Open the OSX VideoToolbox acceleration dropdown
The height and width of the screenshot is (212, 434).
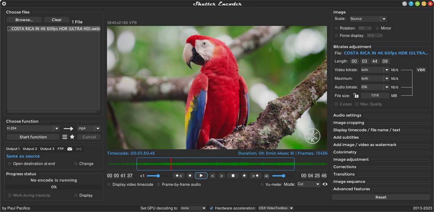pos(276,208)
